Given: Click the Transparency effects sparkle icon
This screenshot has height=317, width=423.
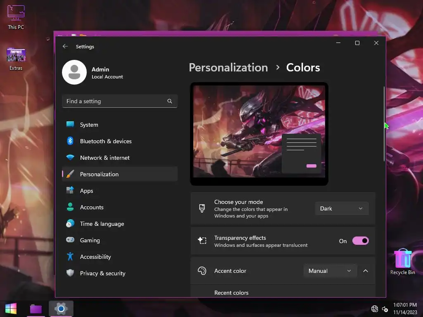Looking at the screenshot, I should click(202, 241).
